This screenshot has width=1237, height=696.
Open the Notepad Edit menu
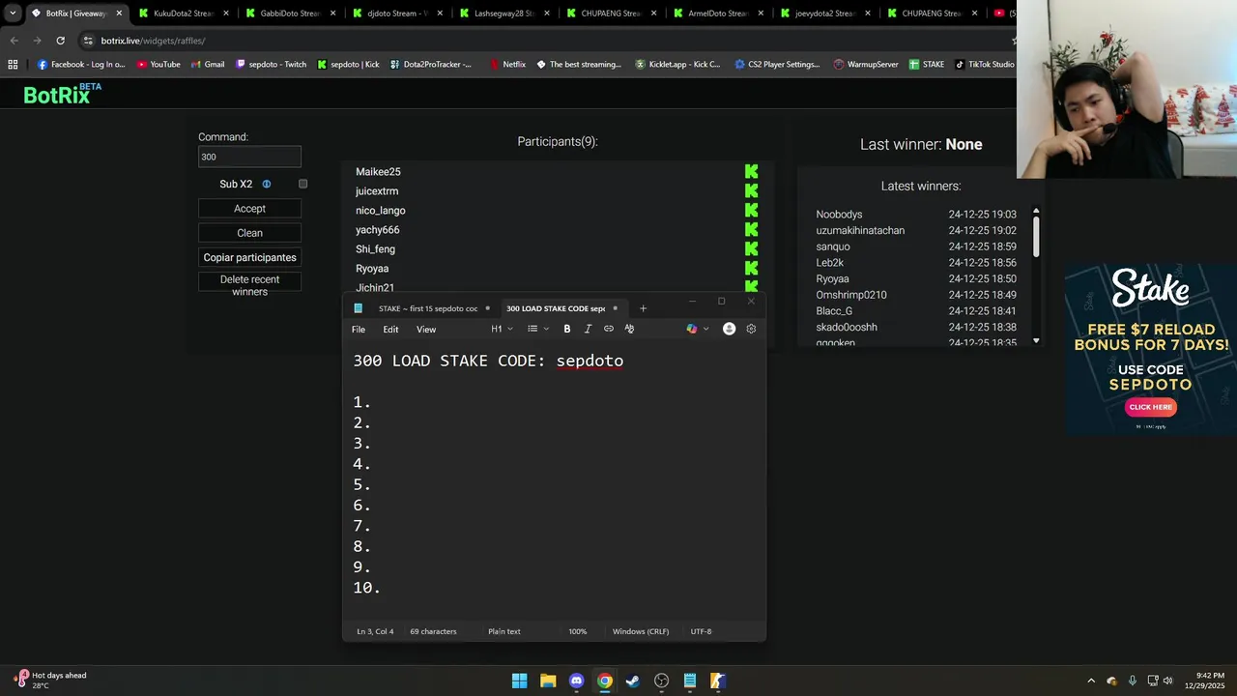[x=390, y=330]
